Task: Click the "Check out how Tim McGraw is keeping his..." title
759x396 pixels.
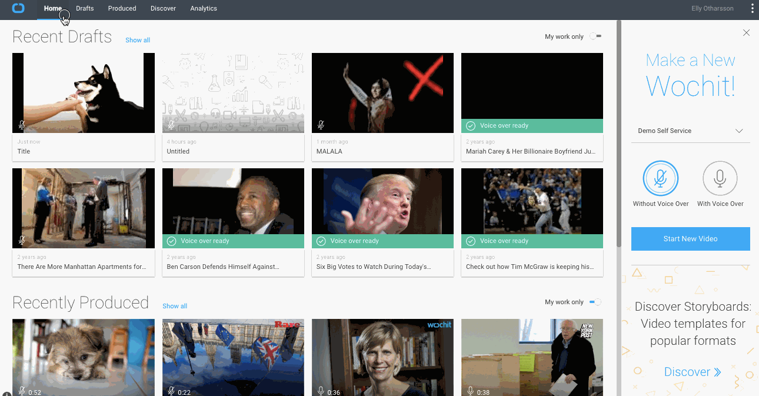Action: [530, 267]
